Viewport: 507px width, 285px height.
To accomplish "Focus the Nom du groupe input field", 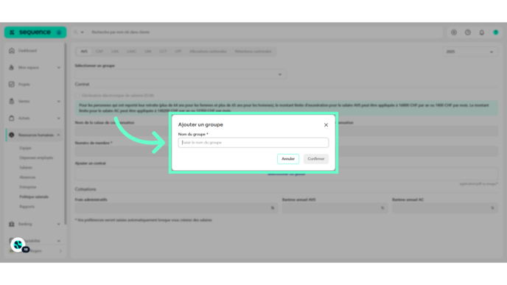I will tap(253, 143).
